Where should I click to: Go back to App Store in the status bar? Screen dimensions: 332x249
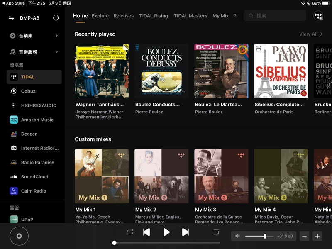click(13, 3)
